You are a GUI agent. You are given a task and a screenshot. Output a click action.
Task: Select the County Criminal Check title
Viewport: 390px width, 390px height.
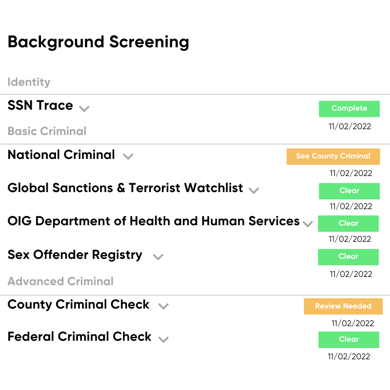(x=78, y=304)
